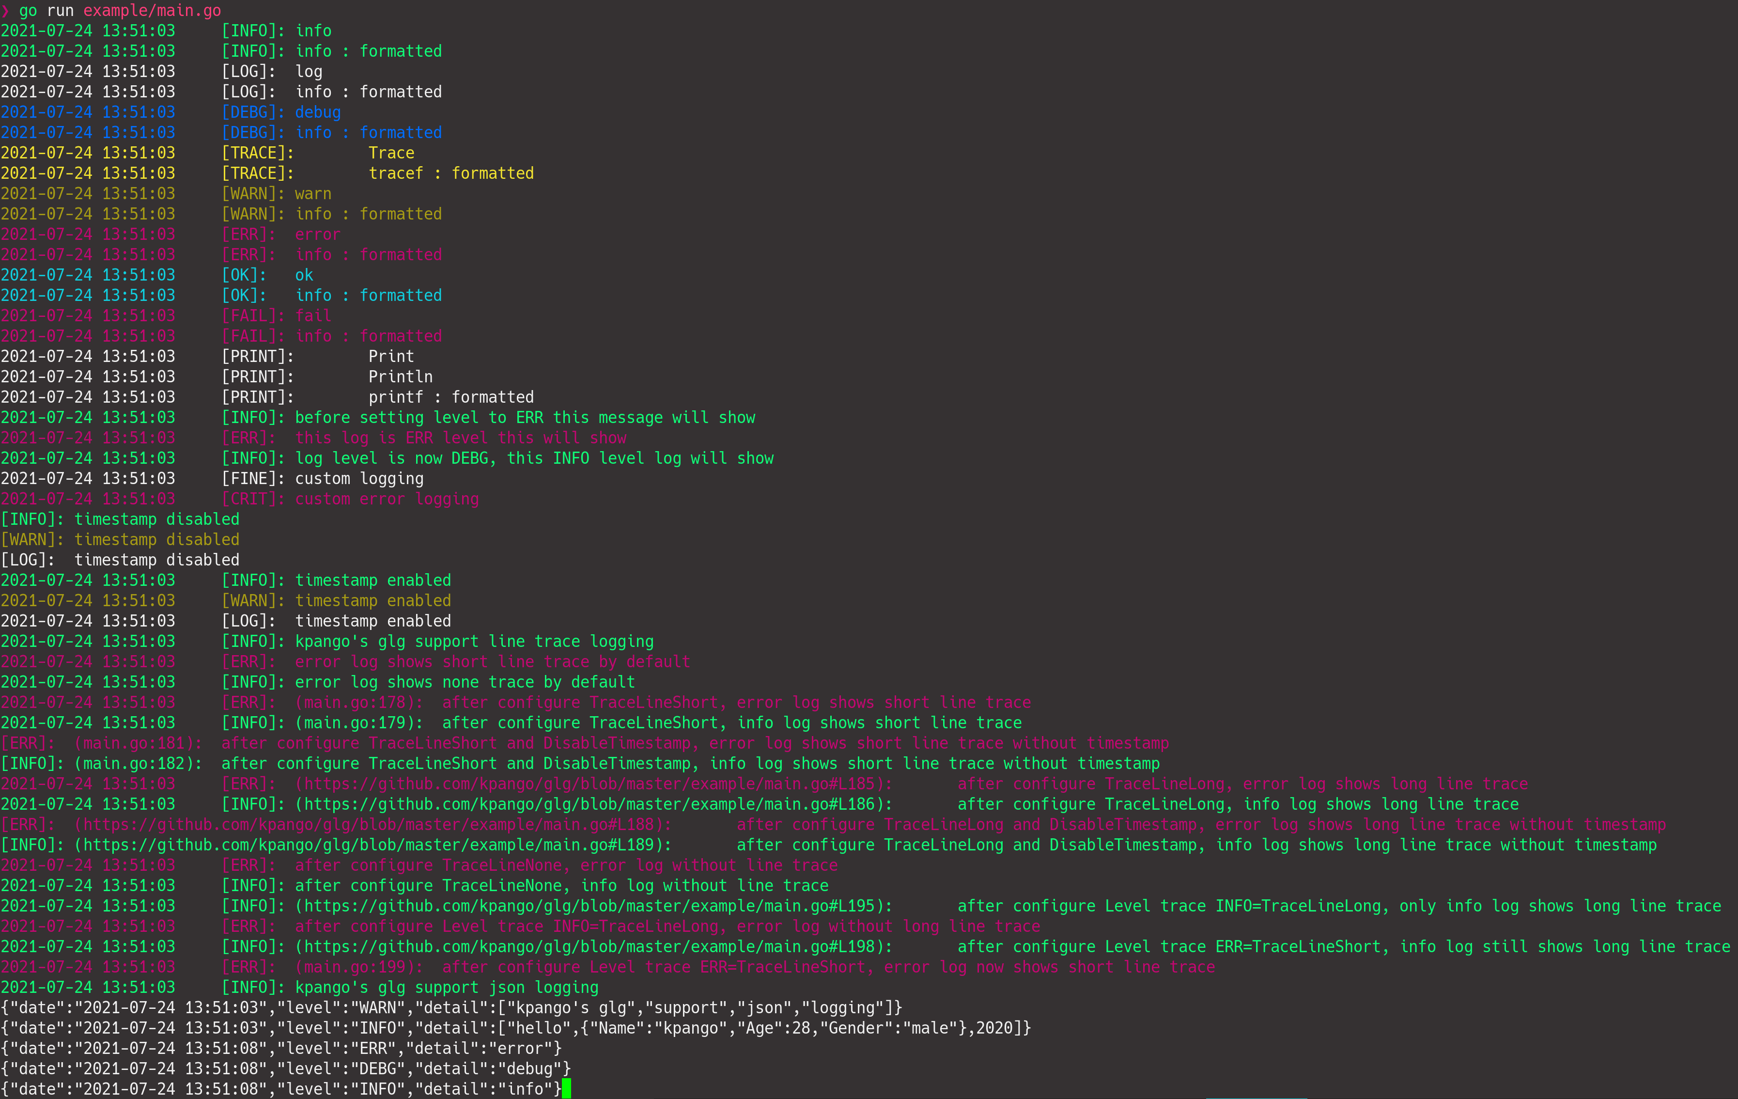Click the blue 'debug' message text
1738x1099 pixels.
318,112
